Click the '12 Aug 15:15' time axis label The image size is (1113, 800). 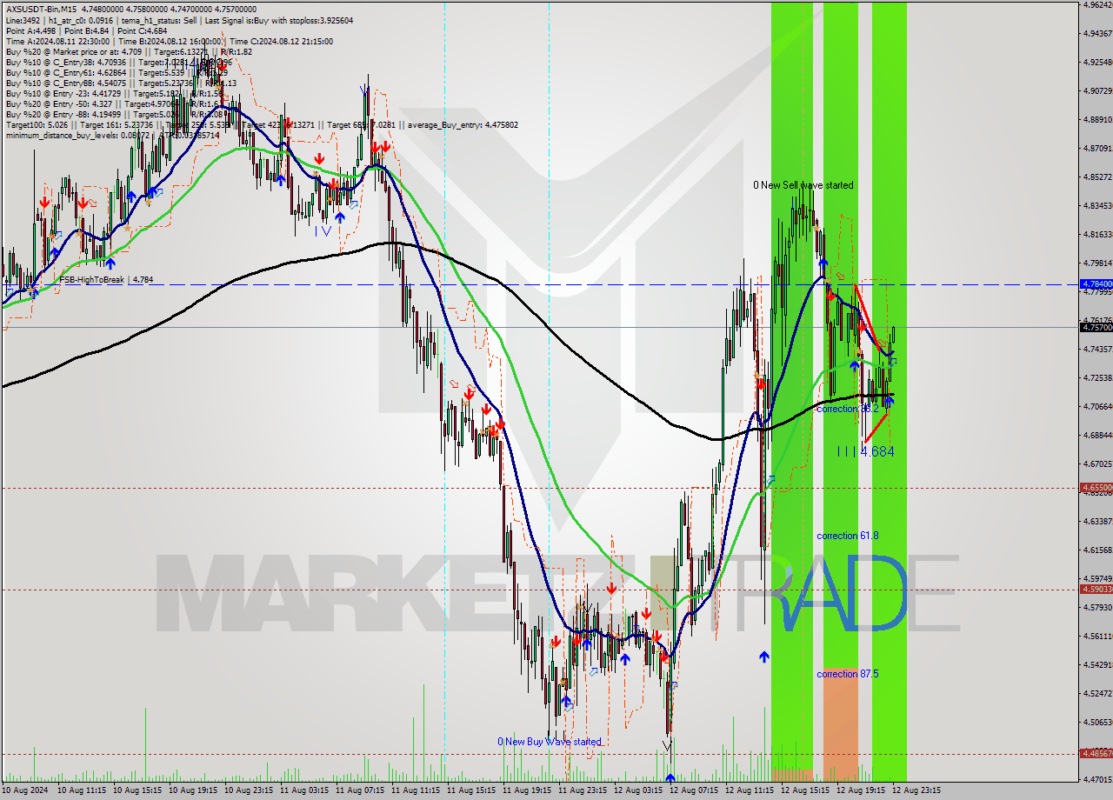tap(804, 790)
